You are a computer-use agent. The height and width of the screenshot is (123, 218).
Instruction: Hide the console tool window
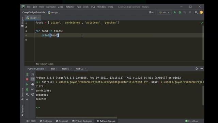[202, 69]
